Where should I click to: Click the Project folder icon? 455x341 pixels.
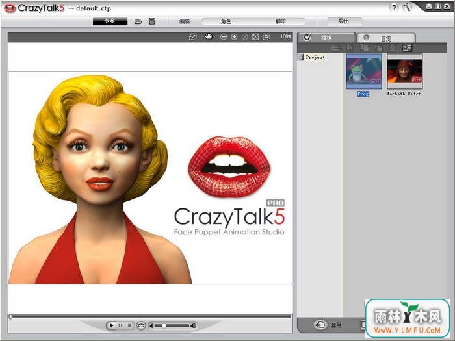tap(300, 57)
